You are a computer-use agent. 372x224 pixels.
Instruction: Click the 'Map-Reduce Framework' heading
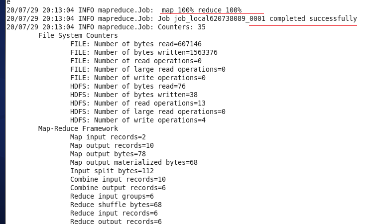78,128
